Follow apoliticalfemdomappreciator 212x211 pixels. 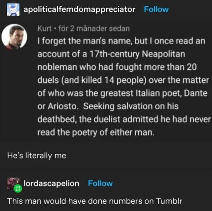click(156, 9)
